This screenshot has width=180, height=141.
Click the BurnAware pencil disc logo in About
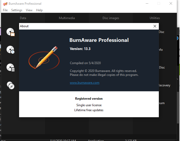click(44, 58)
